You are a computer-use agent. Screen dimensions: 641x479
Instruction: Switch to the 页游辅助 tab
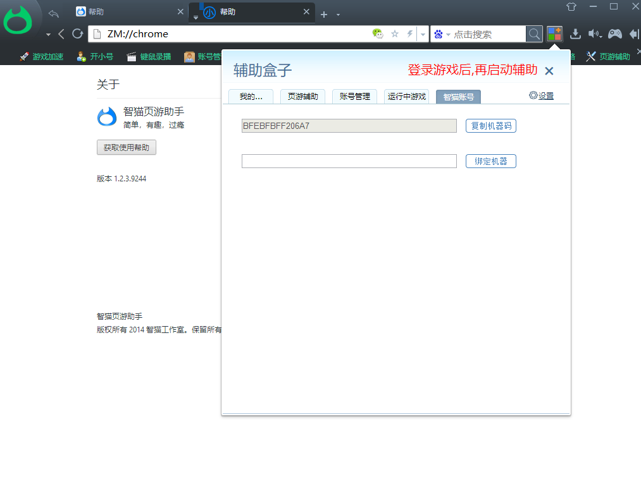point(302,97)
